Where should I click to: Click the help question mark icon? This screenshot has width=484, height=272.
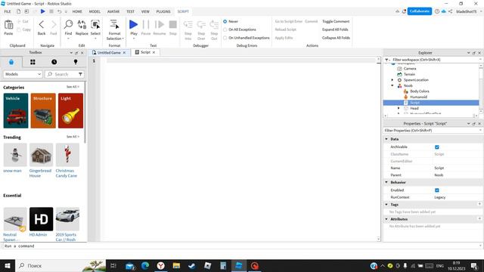(437, 11)
